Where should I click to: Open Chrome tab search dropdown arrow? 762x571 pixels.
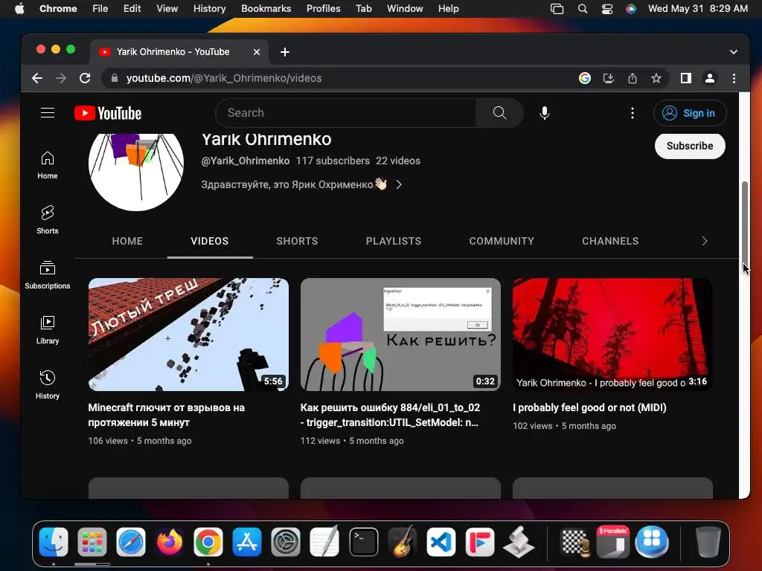click(733, 52)
